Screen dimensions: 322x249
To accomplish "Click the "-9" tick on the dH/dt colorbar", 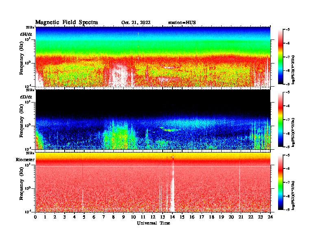I will click(288, 84).
